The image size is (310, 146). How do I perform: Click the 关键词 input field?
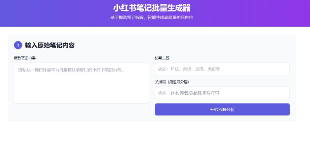click(x=222, y=93)
